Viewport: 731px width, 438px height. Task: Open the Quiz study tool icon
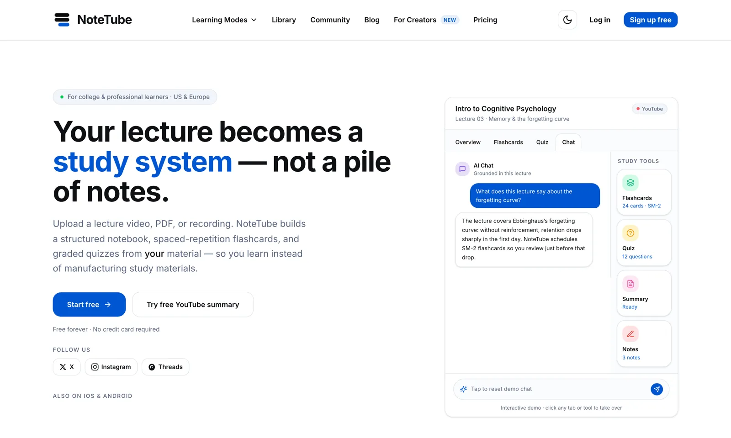pyautogui.click(x=630, y=233)
